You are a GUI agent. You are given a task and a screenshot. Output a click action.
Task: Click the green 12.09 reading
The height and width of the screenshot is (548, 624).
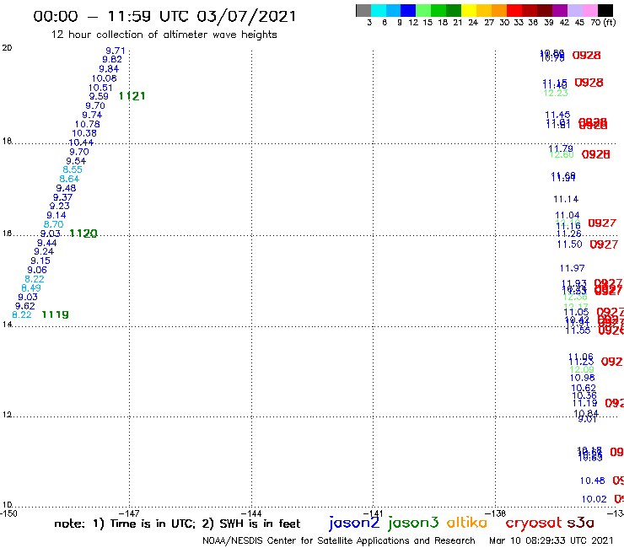click(582, 370)
